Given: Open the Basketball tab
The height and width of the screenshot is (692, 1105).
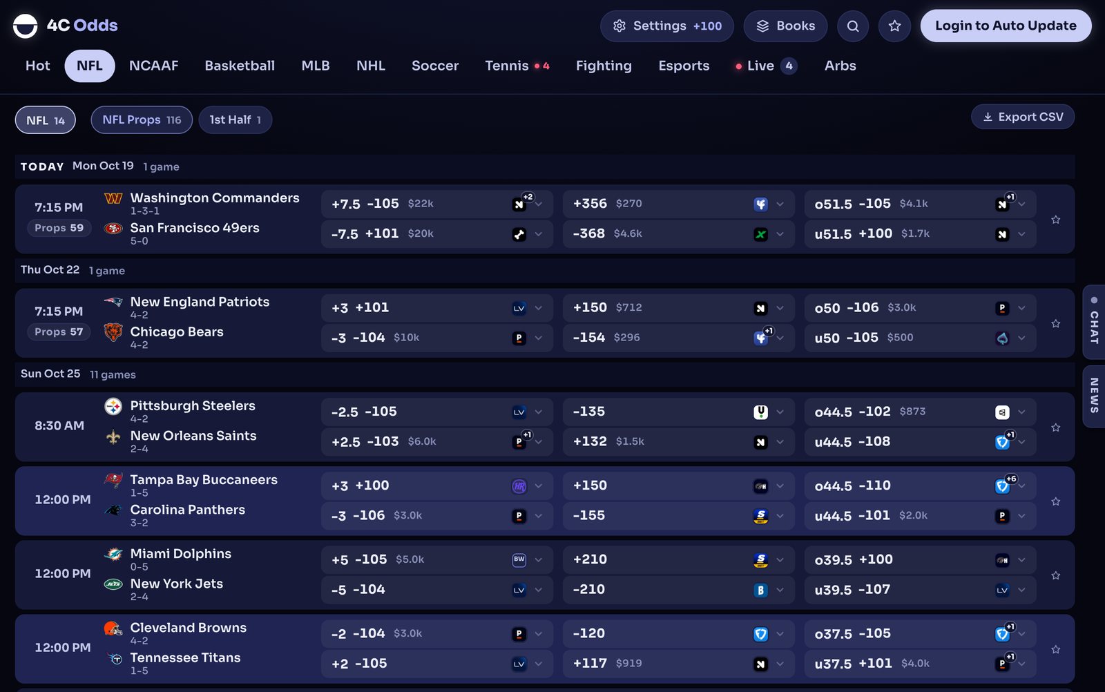Looking at the screenshot, I should click(x=240, y=66).
